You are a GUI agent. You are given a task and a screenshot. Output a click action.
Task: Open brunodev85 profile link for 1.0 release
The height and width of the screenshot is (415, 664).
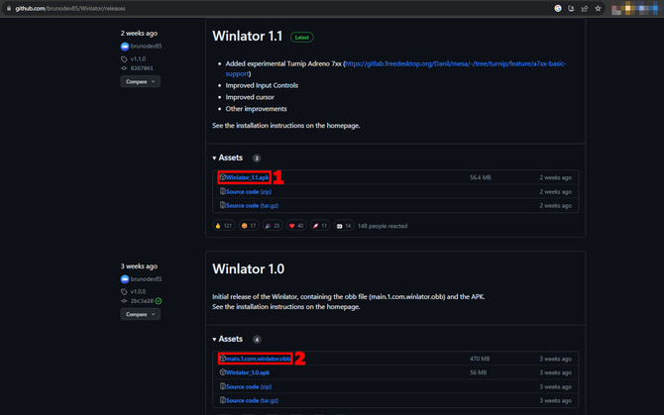point(146,279)
